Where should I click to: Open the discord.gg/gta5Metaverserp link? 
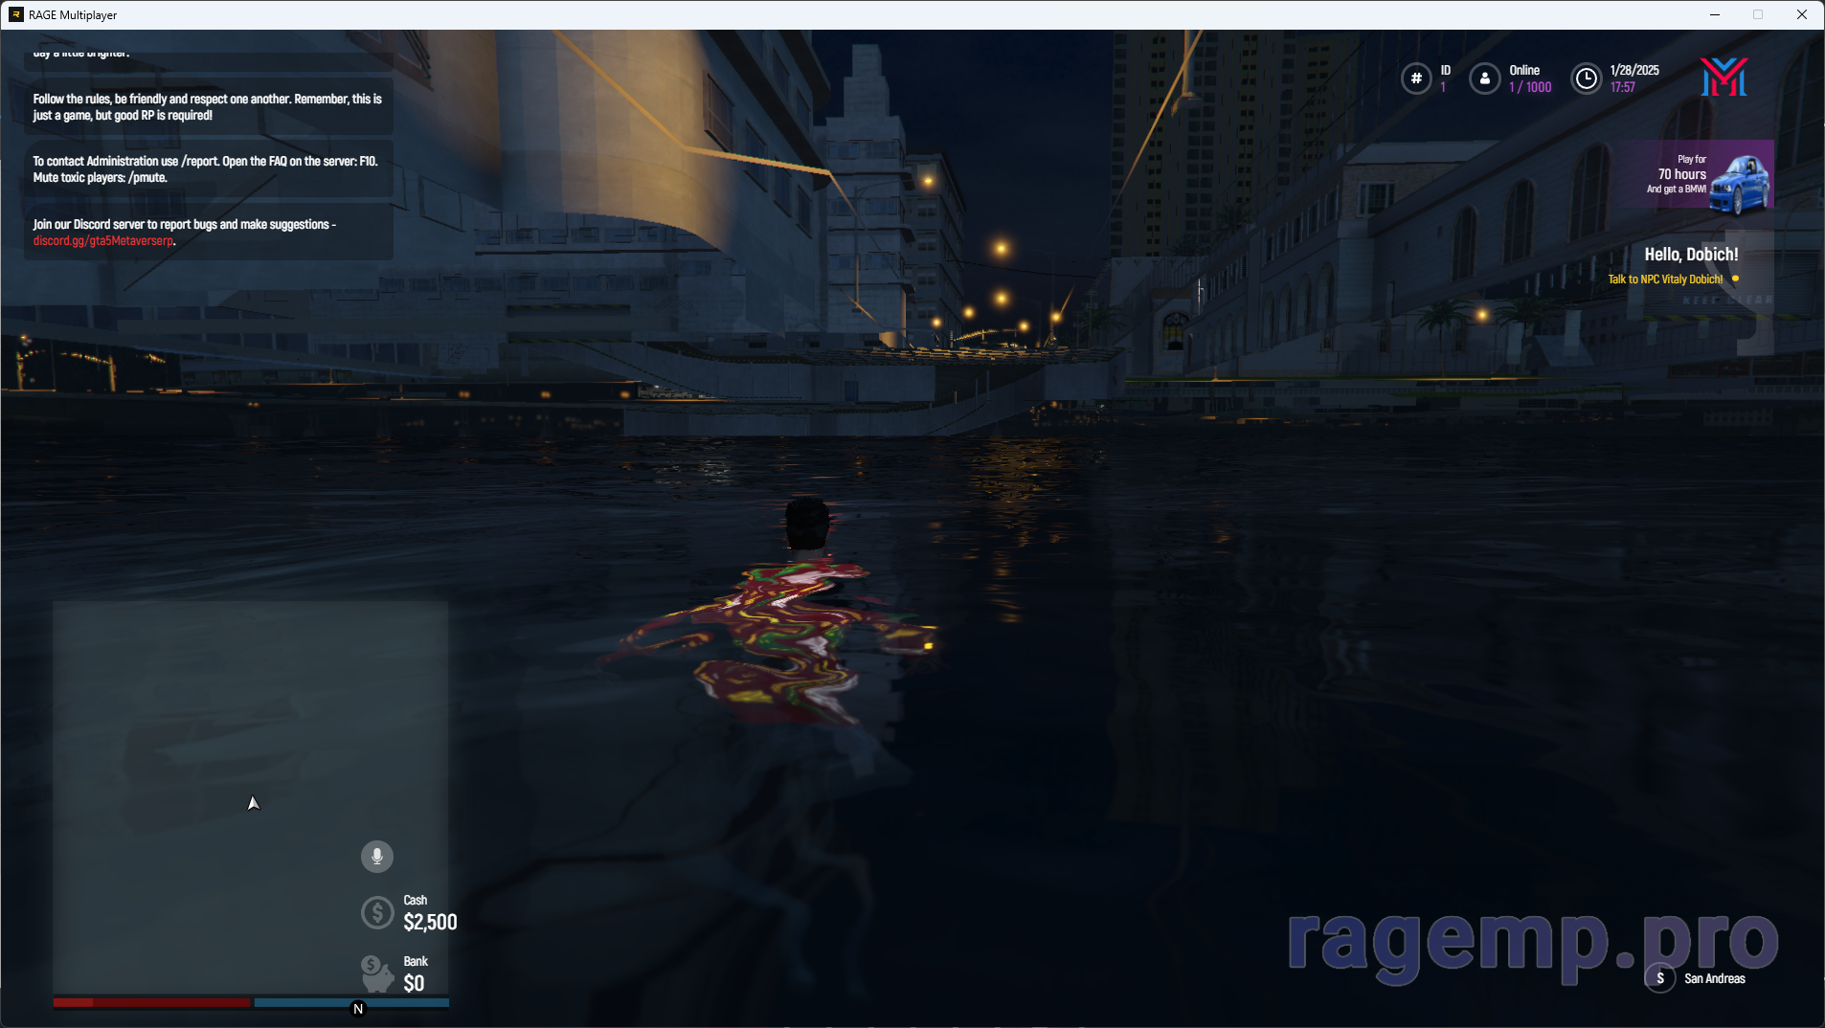[103, 240]
